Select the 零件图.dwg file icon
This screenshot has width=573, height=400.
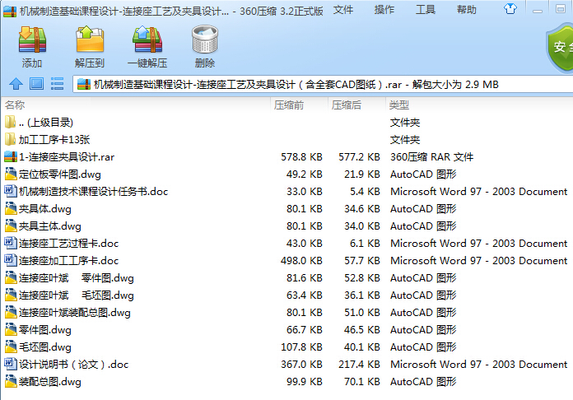coord(11,329)
